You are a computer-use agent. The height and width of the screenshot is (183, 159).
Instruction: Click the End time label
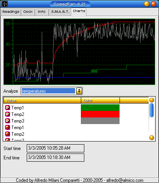(x=12, y=158)
